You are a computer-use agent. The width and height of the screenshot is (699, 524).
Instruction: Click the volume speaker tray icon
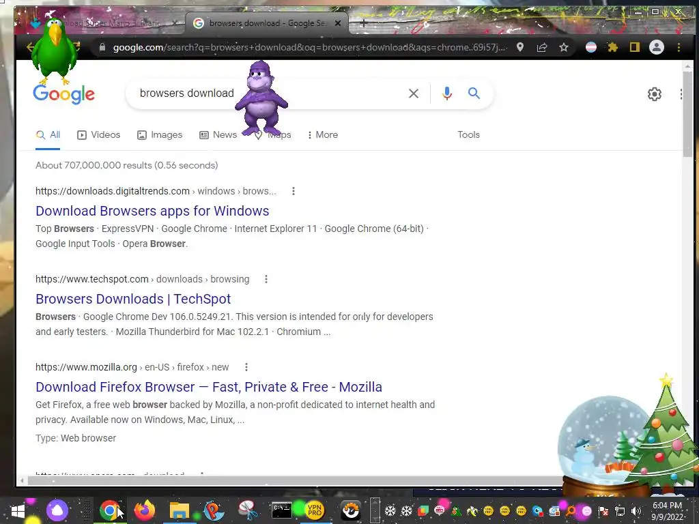click(x=636, y=511)
